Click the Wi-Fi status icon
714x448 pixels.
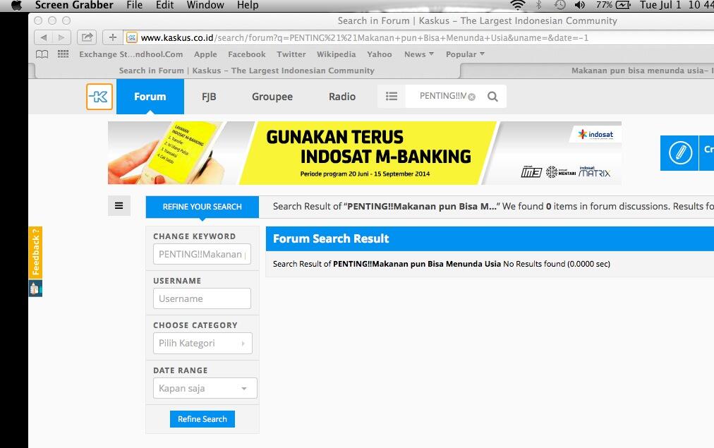[x=518, y=5]
